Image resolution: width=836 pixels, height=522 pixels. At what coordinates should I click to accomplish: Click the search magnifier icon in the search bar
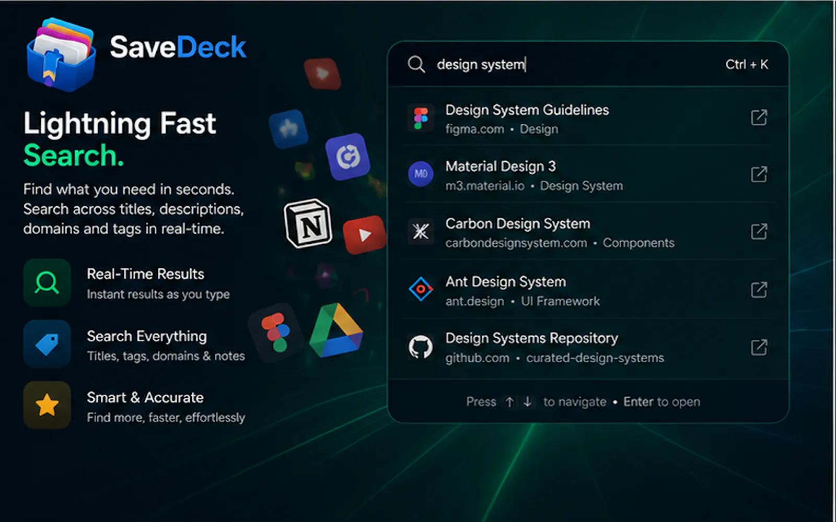click(416, 64)
